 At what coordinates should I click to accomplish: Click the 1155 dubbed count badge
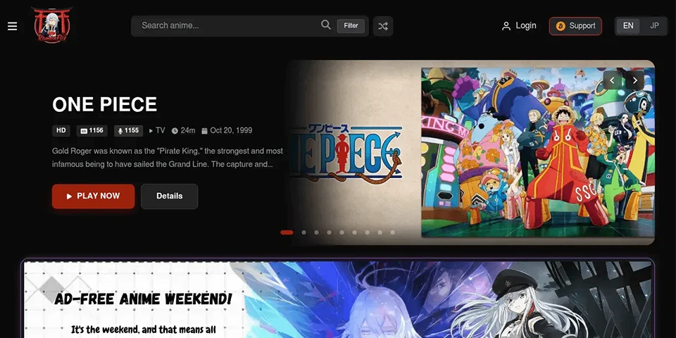(128, 131)
